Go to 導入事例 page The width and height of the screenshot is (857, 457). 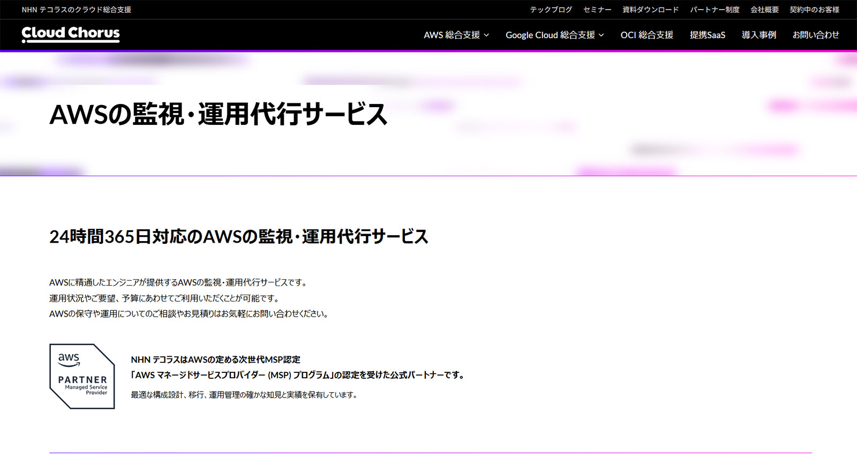759,35
